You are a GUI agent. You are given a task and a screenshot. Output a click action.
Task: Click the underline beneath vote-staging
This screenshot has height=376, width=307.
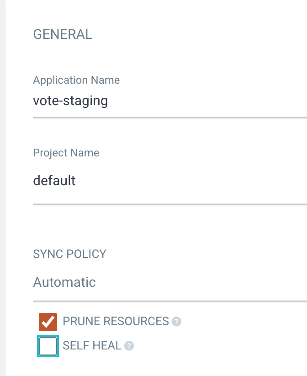click(x=170, y=118)
